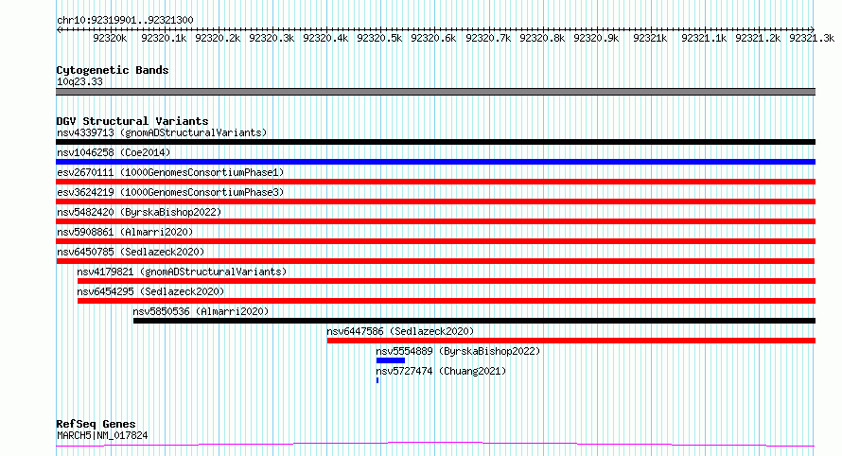
Task: Click the nsv4339713 gnomADStructuralVariants label
Action: [x=162, y=132]
